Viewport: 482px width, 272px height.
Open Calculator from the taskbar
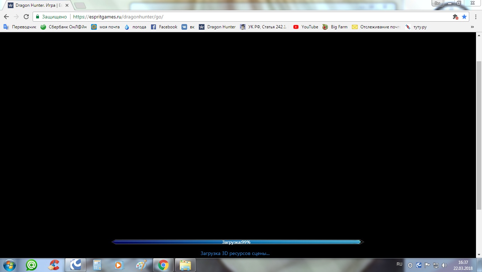(97, 265)
